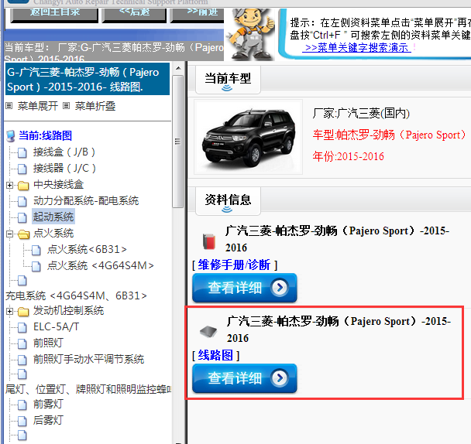This screenshot has height=444, width=471.
Task: Click the 车型:帕杰罗-劲畅 red text
Action: pyautogui.click(x=390, y=135)
